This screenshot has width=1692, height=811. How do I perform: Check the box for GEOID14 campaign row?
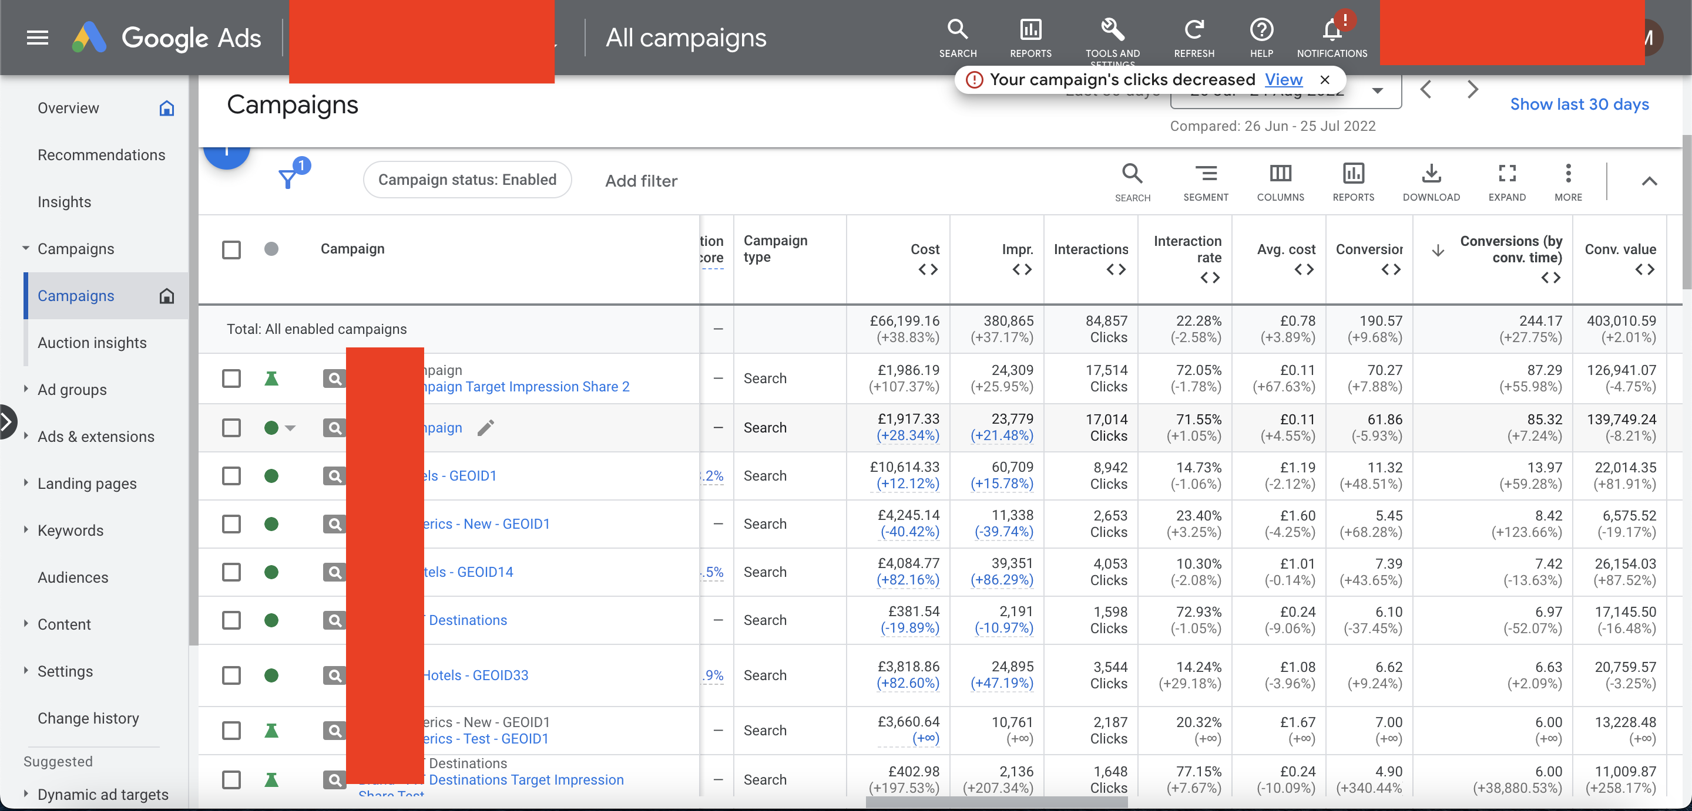coord(231,572)
